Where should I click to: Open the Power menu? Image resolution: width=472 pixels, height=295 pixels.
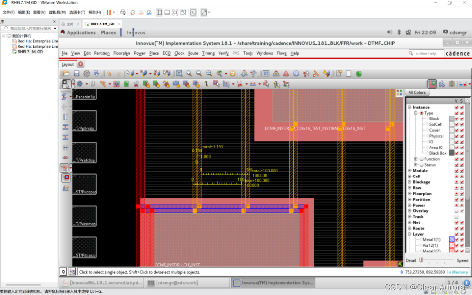click(x=140, y=53)
